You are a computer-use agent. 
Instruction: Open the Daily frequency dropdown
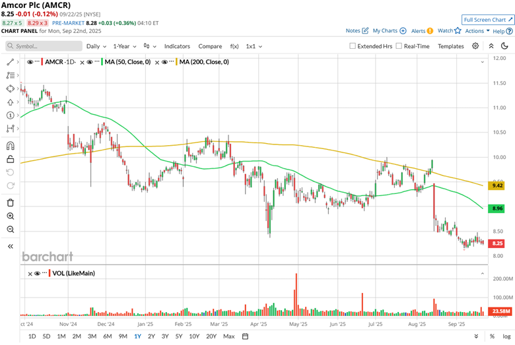(x=96, y=46)
